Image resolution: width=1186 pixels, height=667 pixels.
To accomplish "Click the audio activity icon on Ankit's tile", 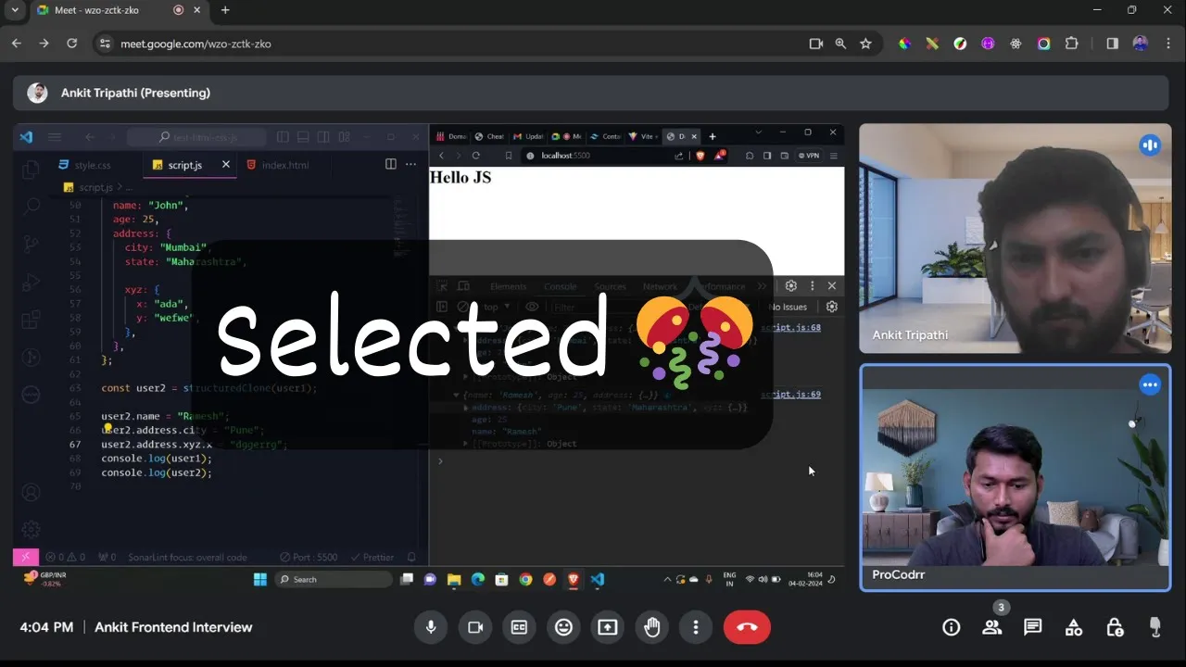I will coord(1150,145).
